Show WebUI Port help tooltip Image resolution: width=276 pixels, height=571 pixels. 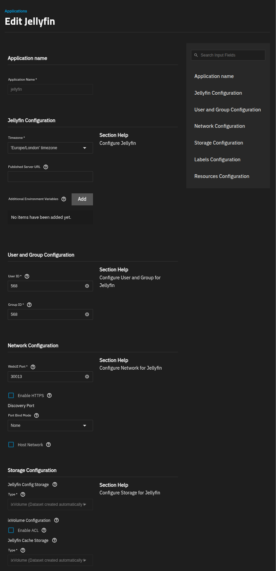click(x=33, y=367)
